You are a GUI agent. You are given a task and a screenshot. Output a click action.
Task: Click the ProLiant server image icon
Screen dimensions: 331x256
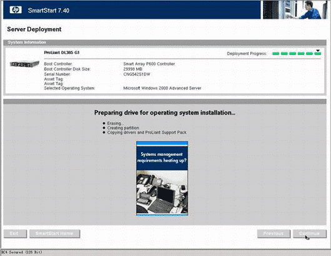24,64
